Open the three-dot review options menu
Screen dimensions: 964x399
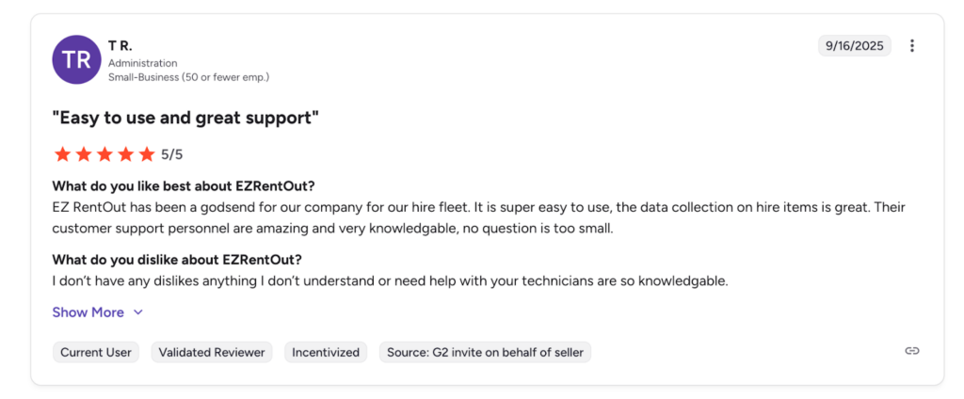pyautogui.click(x=912, y=46)
